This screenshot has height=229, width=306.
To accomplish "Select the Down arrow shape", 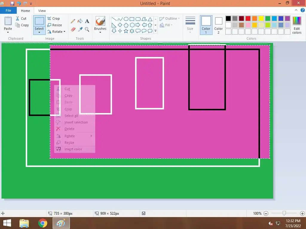I will click(114, 31).
